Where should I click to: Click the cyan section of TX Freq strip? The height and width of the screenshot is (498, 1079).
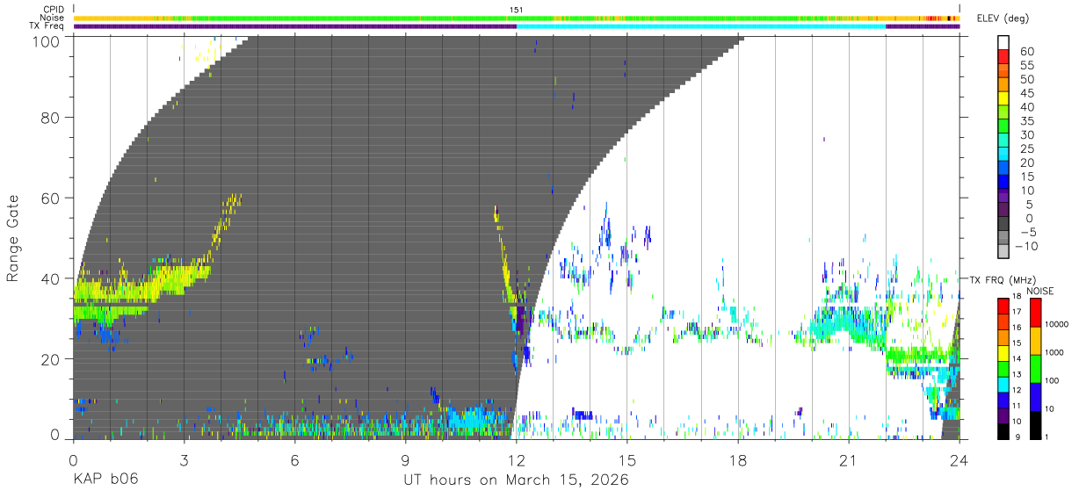[701, 26]
